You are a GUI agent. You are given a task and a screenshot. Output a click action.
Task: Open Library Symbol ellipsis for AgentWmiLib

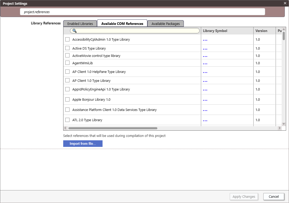pos(205,63)
